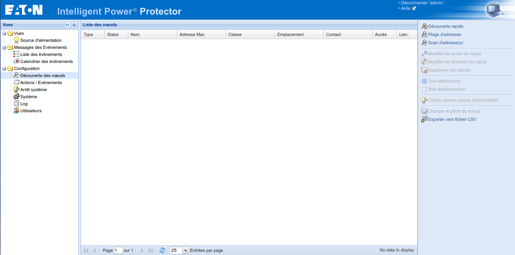Screen dimensions: 515x255
Task: Click the Découverte rapide icon
Action: pyautogui.click(x=424, y=26)
